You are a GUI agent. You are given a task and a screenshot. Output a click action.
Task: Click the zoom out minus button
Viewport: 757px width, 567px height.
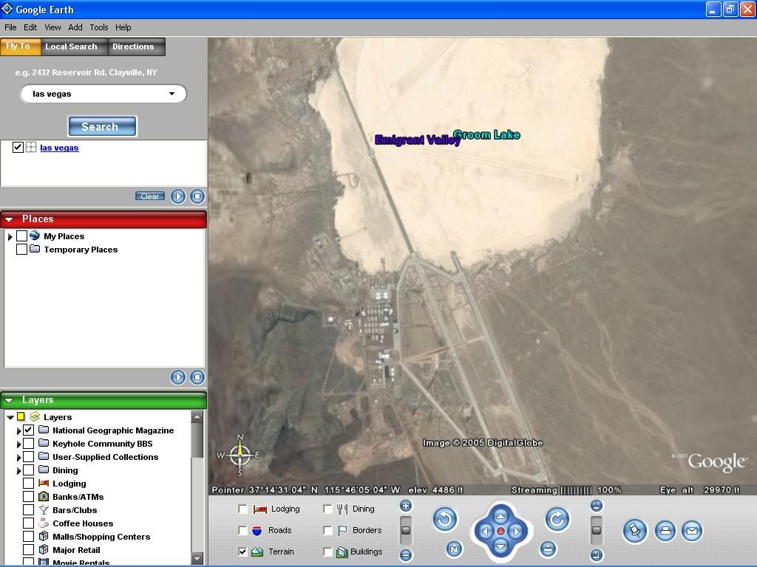(406, 555)
